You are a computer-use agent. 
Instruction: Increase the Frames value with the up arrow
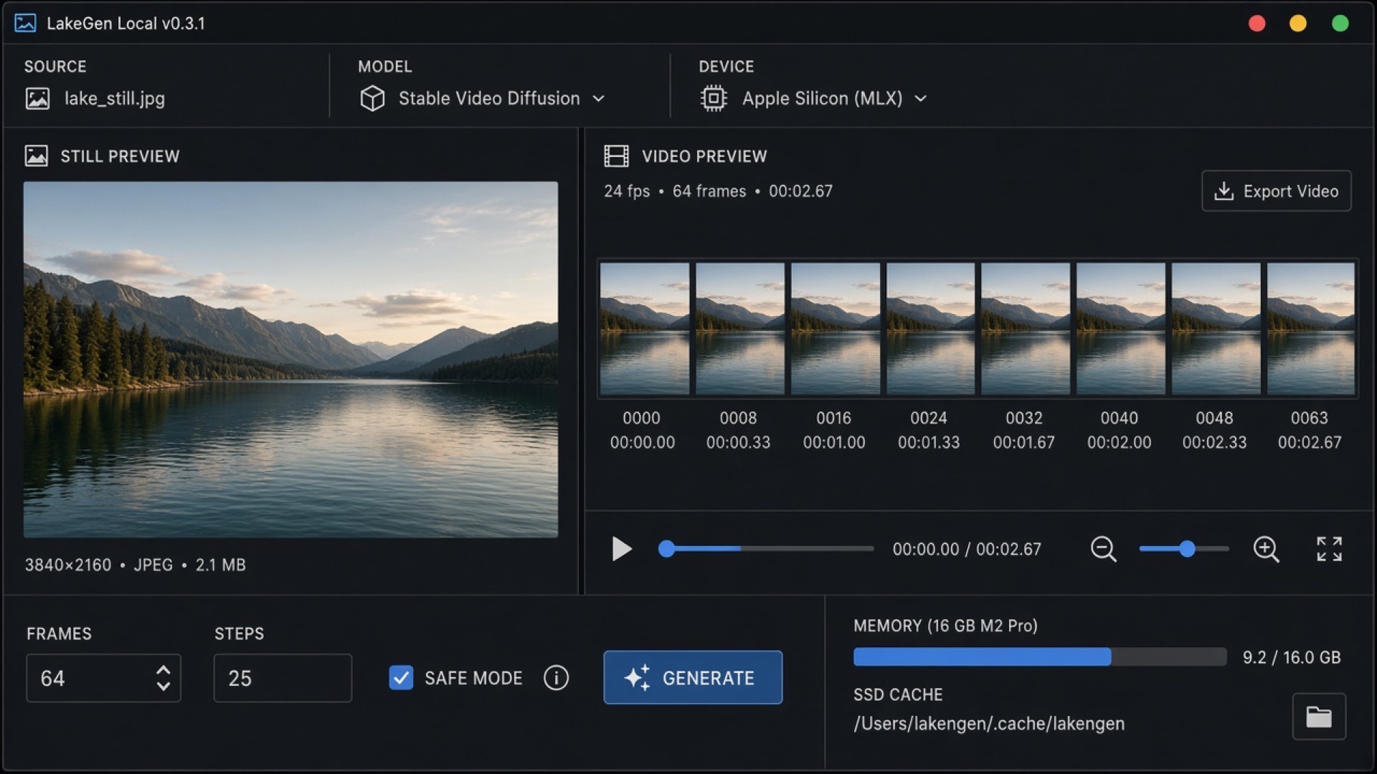(164, 670)
